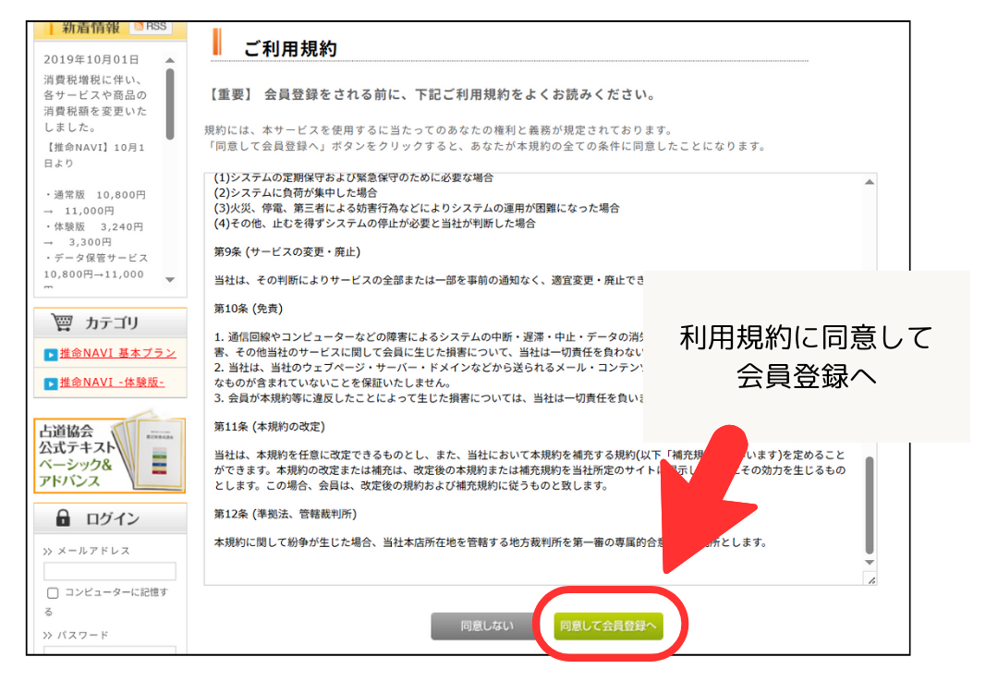Open the 推命NAVI -体験版- link

pyautogui.click(x=112, y=383)
